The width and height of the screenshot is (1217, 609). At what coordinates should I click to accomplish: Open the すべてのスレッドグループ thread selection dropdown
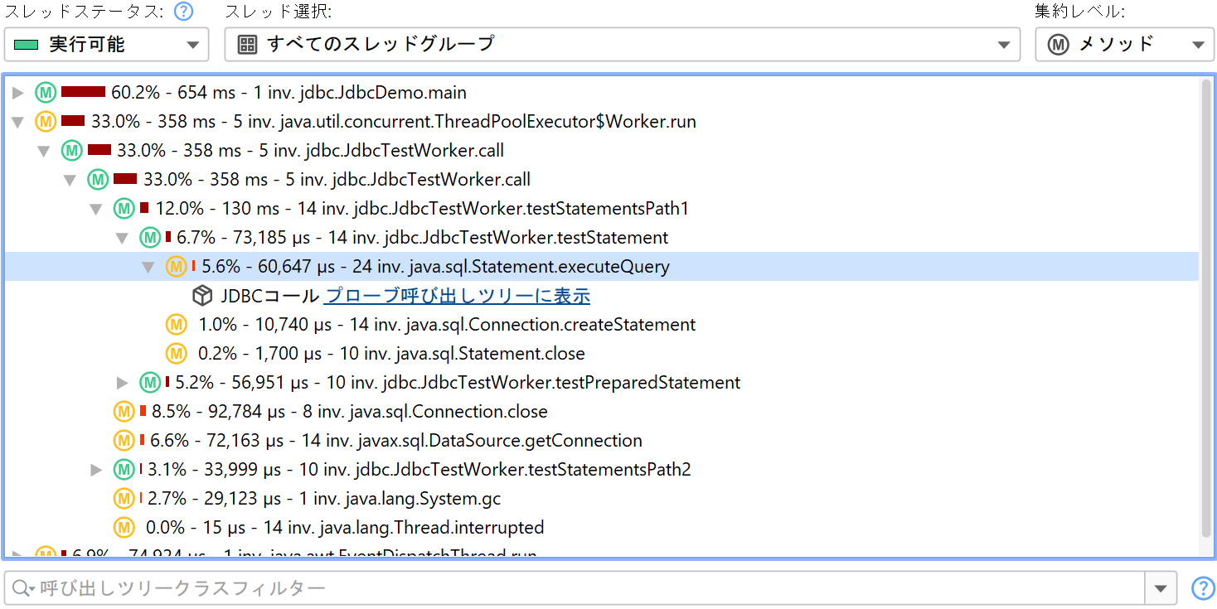[622, 45]
